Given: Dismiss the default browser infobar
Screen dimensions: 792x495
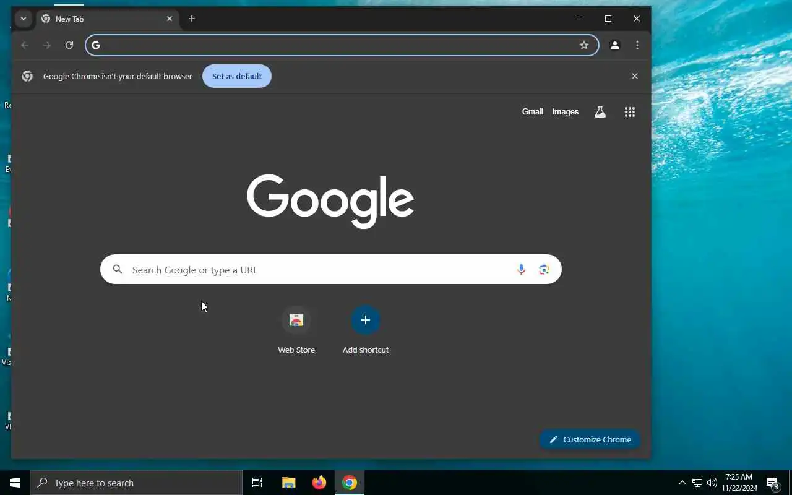Looking at the screenshot, I should [635, 76].
